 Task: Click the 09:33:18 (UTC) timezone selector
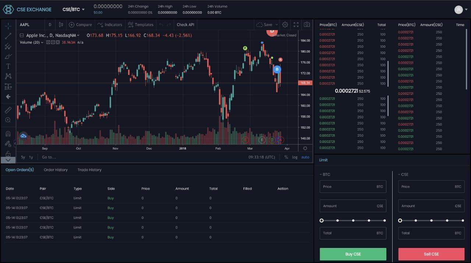(262, 157)
